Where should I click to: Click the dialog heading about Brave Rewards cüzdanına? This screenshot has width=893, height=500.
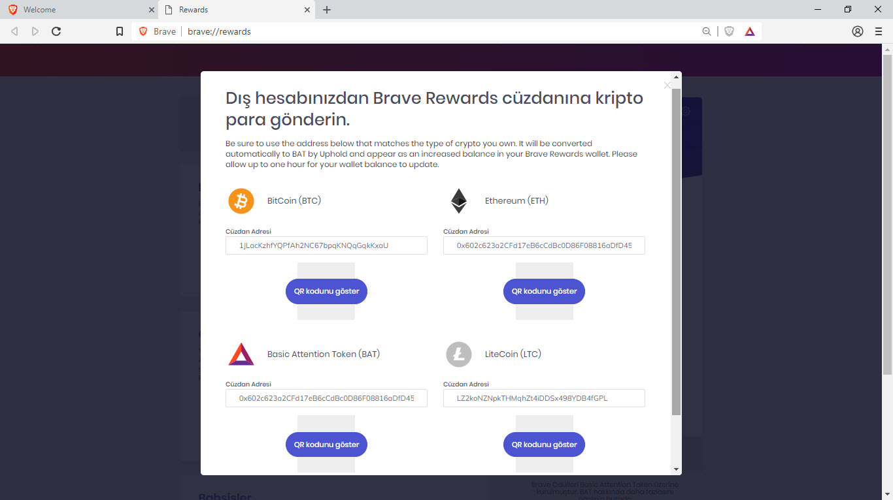point(434,109)
